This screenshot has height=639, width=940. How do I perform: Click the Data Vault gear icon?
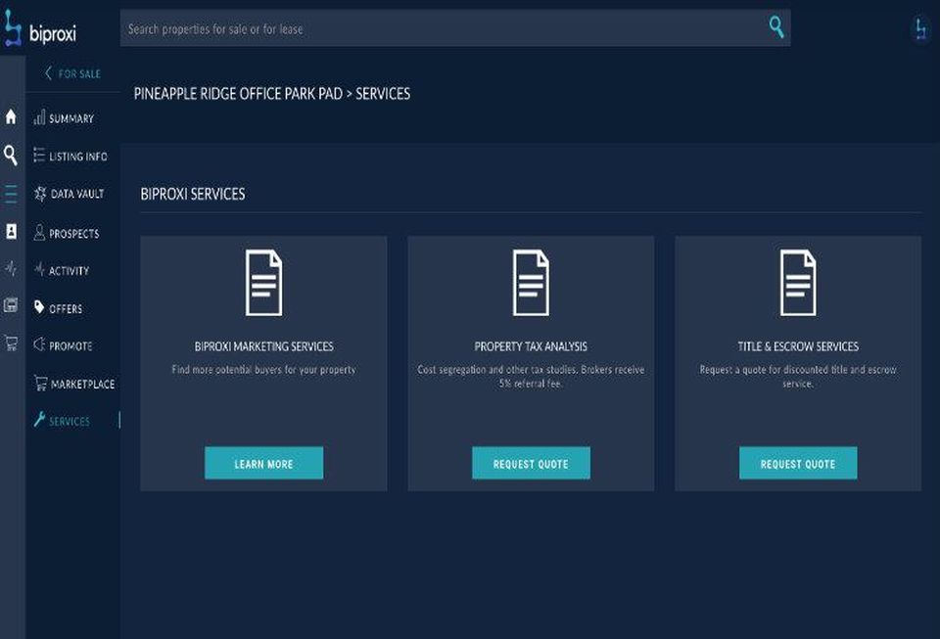coord(40,194)
